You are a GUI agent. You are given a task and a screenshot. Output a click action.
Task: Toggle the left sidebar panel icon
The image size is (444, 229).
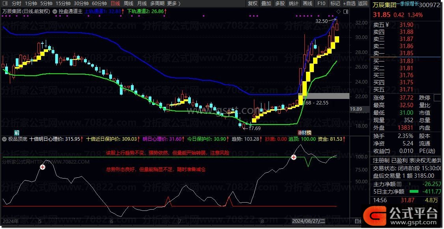(x=4, y=4)
